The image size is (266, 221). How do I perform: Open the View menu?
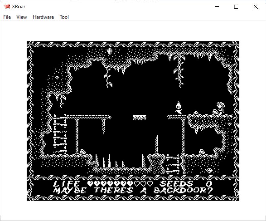[x=22, y=17]
